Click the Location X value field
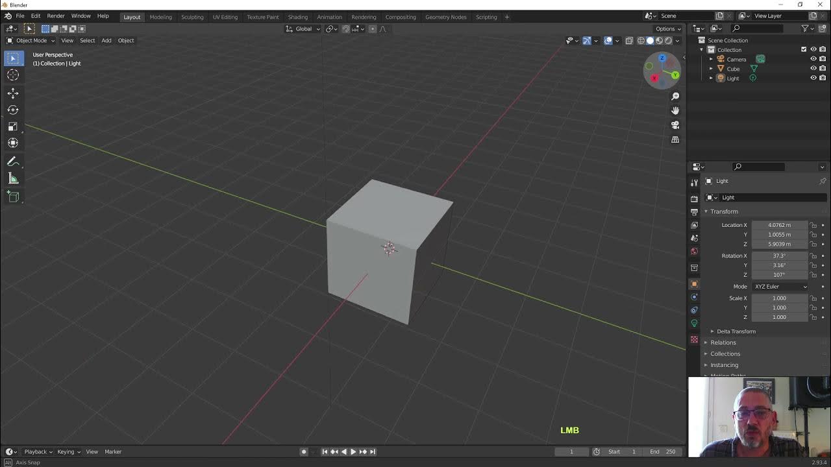Viewport: 831px width, 467px height. click(x=780, y=225)
